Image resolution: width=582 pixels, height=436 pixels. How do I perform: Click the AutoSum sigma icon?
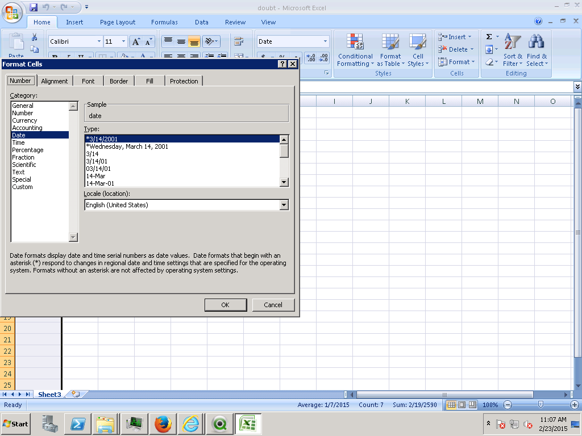pyautogui.click(x=489, y=37)
